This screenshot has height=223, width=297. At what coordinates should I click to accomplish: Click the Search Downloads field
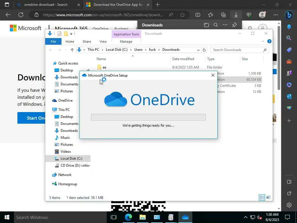point(240,50)
